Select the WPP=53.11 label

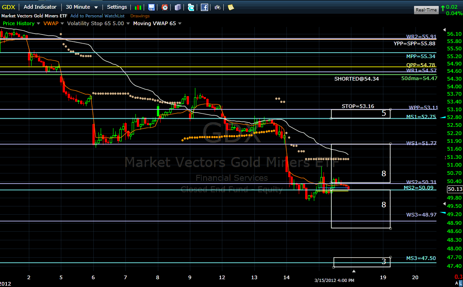tap(423, 108)
